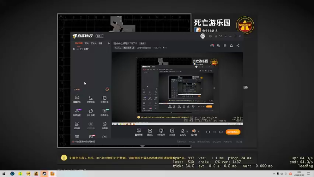Open Steam from the taskbar
The width and height of the screenshot is (314, 177).
[44, 174]
